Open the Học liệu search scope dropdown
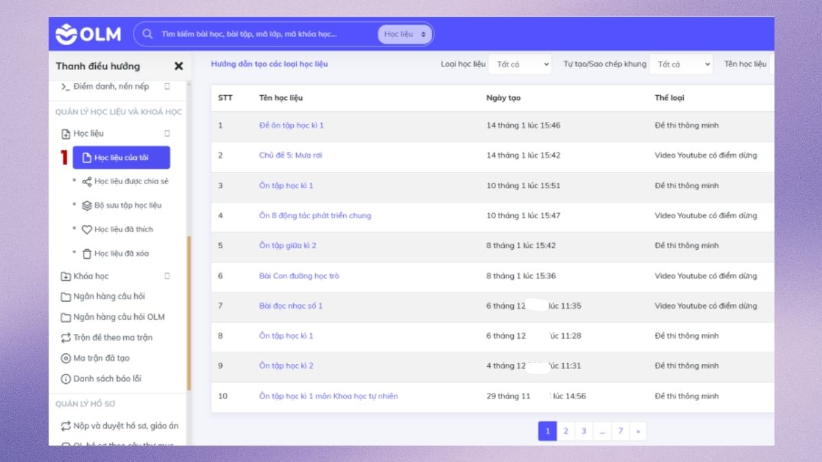The width and height of the screenshot is (822, 462). click(405, 34)
